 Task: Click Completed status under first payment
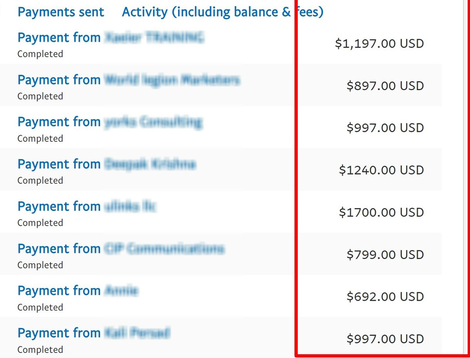[40, 54]
